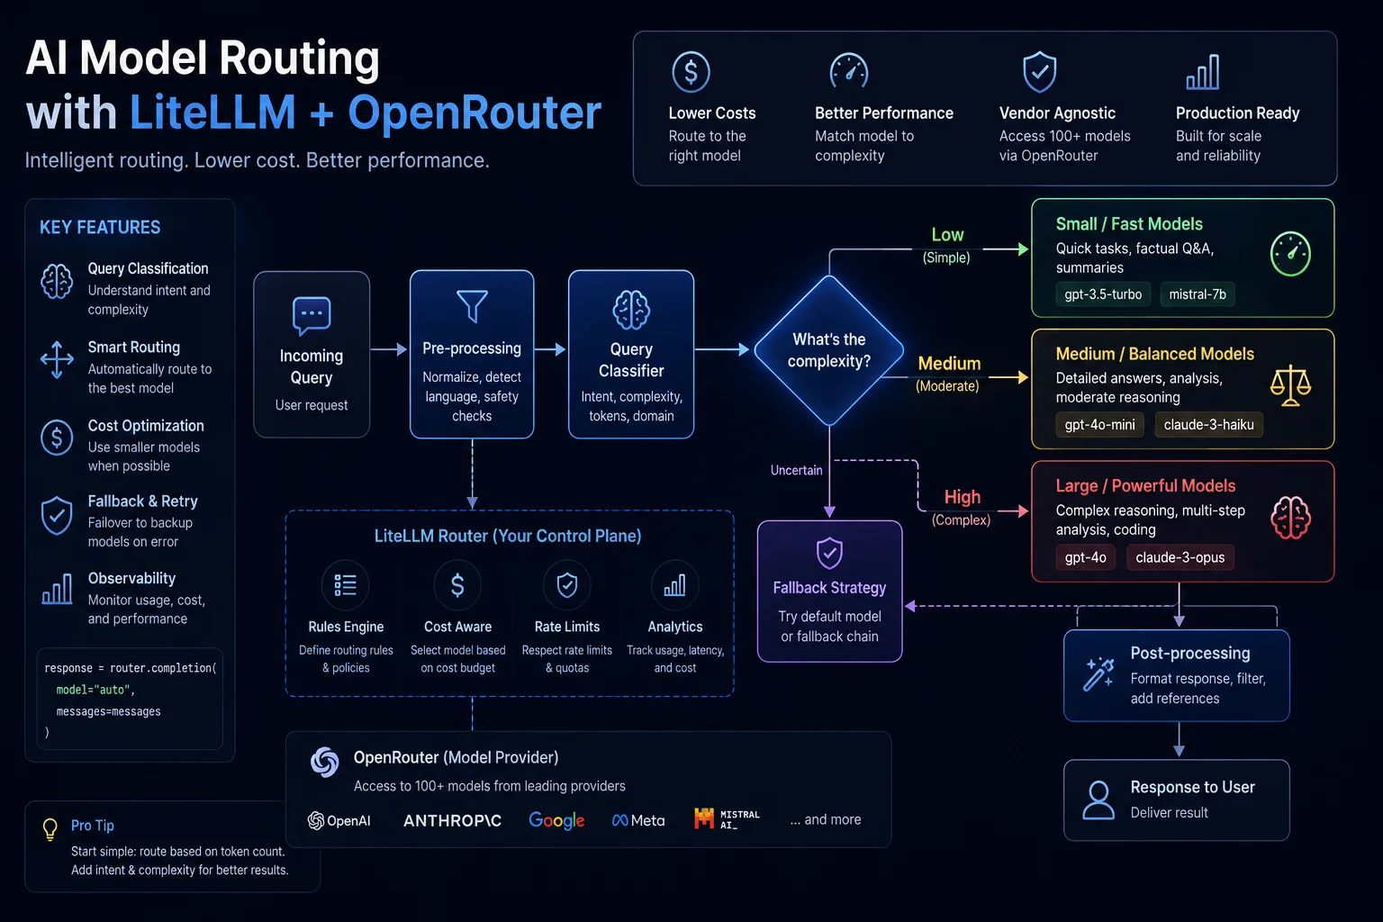1383x922 pixels.
Task: Click the Google provider logo
Action: (x=556, y=820)
